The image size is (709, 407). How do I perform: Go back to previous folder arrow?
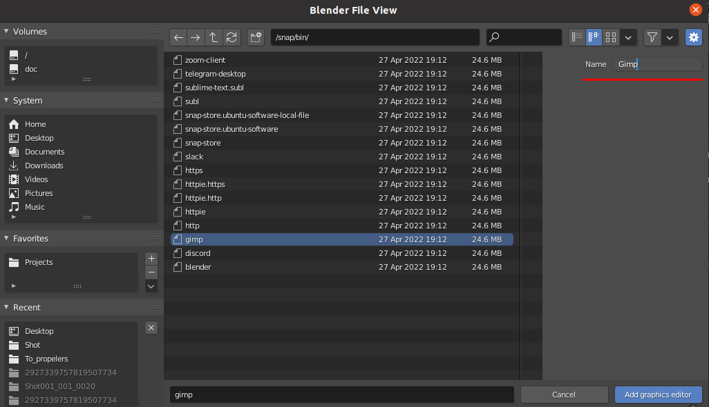[178, 37]
